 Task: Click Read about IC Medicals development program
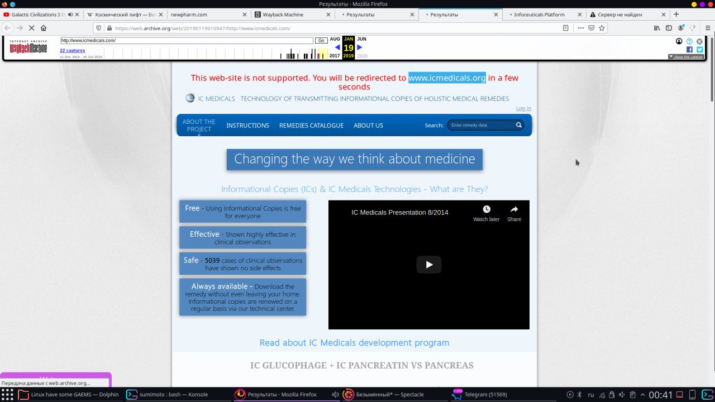(x=354, y=343)
